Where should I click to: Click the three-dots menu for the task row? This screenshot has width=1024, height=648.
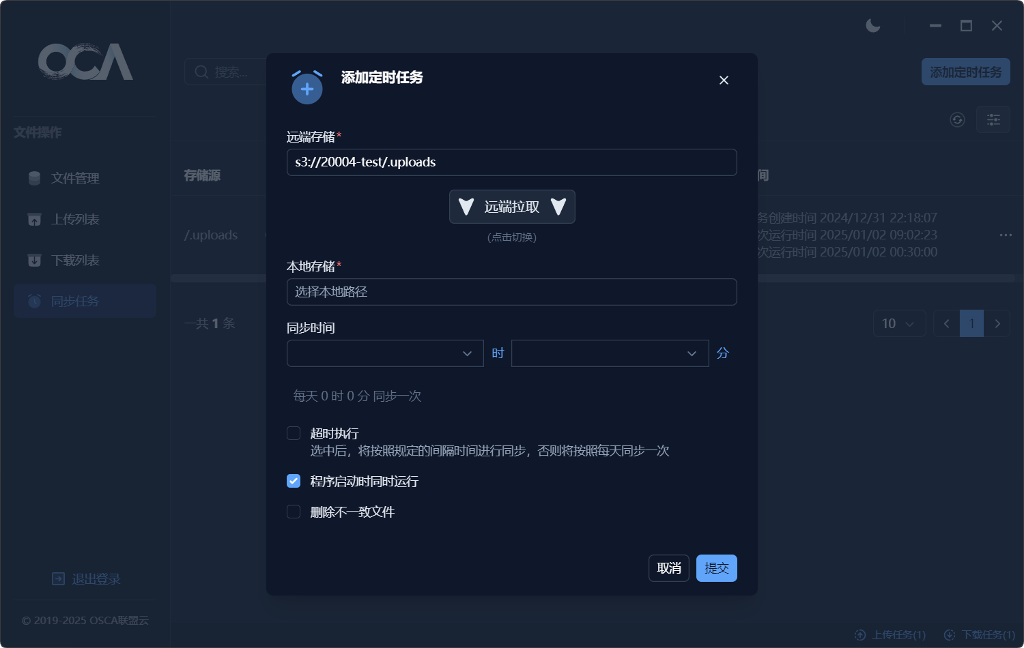pyautogui.click(x=1005, y=235)
